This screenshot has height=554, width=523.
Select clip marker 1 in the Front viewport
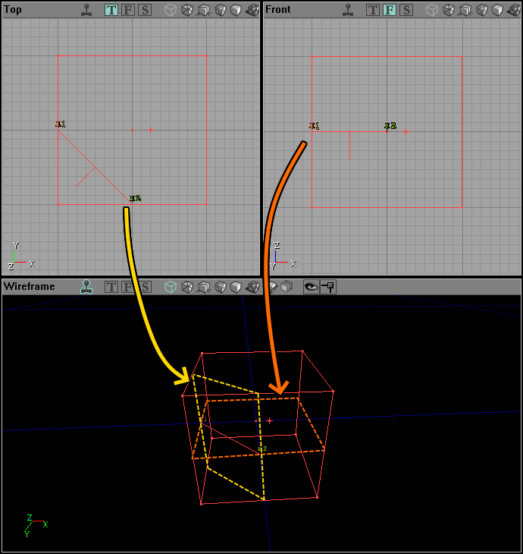315,126
